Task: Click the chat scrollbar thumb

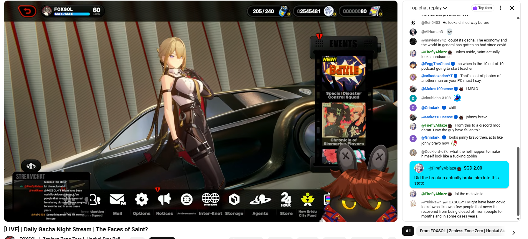Action: (x=518, y=181)
